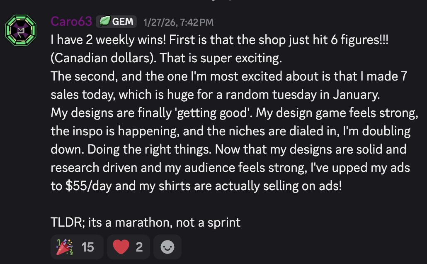
Task: Click the green leaf icon in GEM badge
Action: (104, 22)
